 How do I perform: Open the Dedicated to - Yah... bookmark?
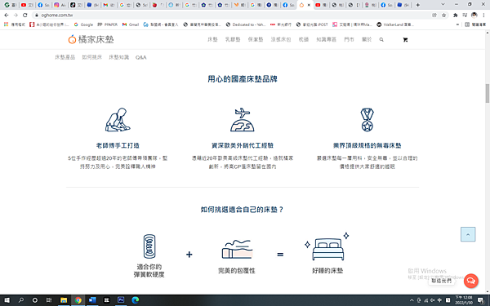pyautogui.click(x=246, y=24)
